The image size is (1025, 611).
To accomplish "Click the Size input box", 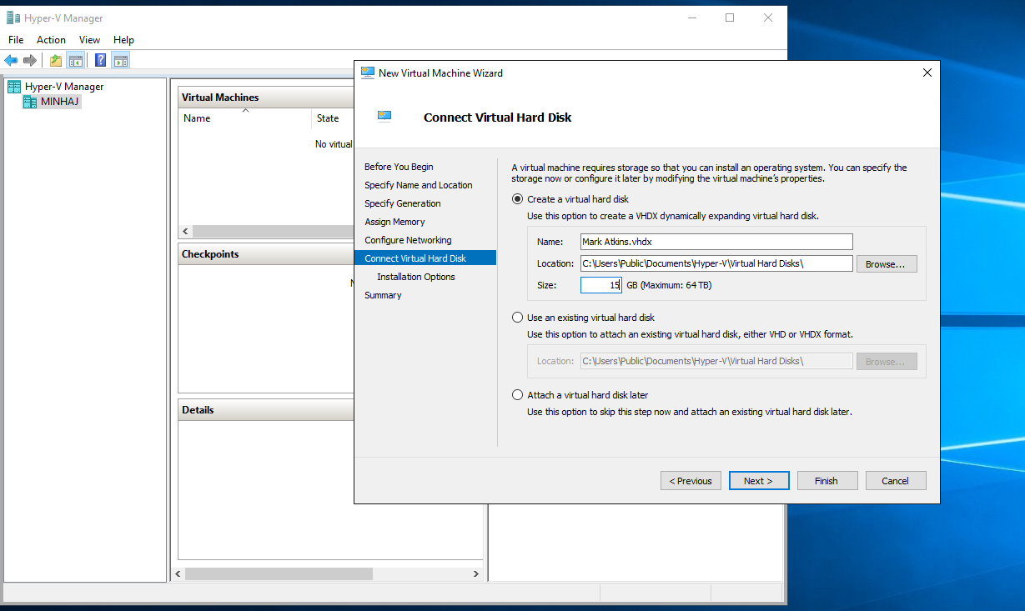I will tap(600, 285).
